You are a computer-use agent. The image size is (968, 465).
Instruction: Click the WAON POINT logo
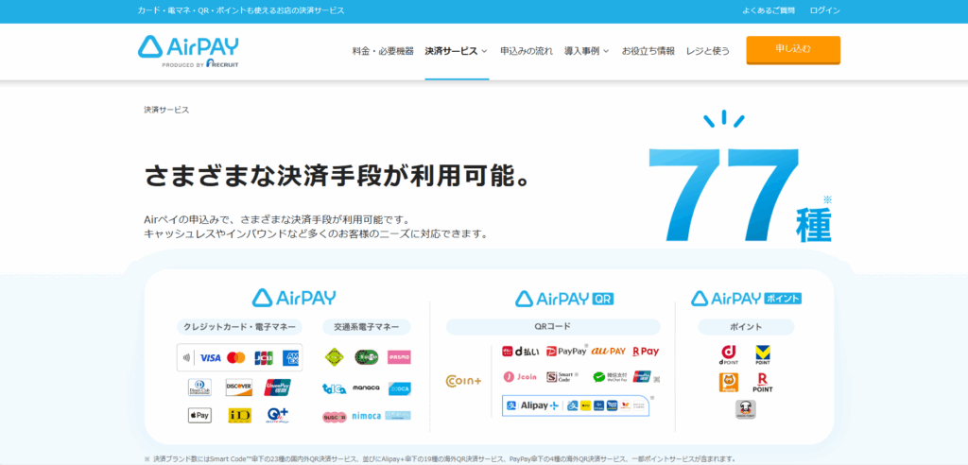[x=746, y=409]
